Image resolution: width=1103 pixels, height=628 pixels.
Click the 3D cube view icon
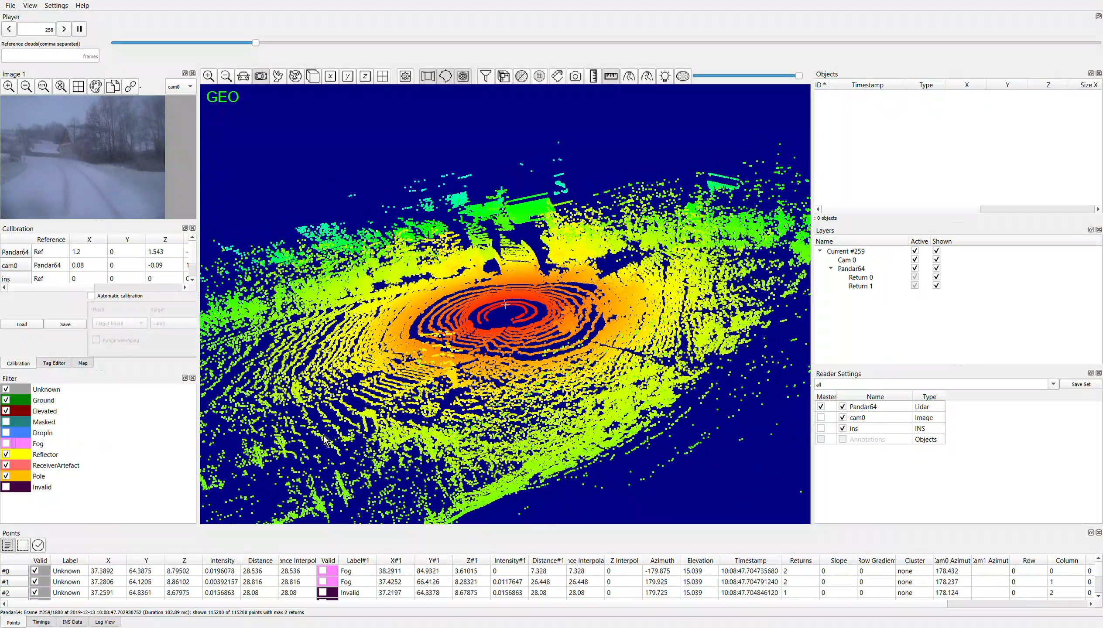coord(313,76)
